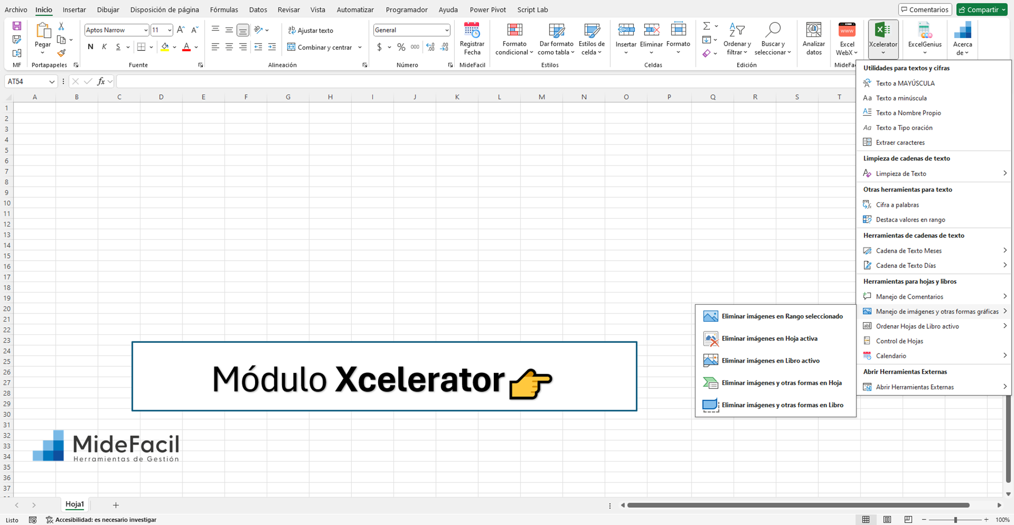
Task: Expand the Name Box dropdown arrow
Action: click(x=52, y=82)
